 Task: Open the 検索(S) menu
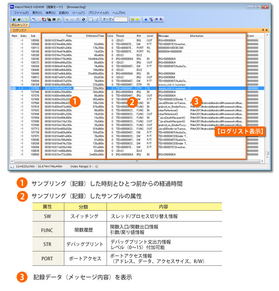[50, 13]
